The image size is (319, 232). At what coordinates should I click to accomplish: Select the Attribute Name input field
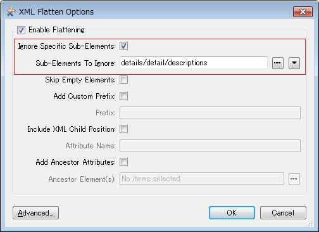[210, 146]
